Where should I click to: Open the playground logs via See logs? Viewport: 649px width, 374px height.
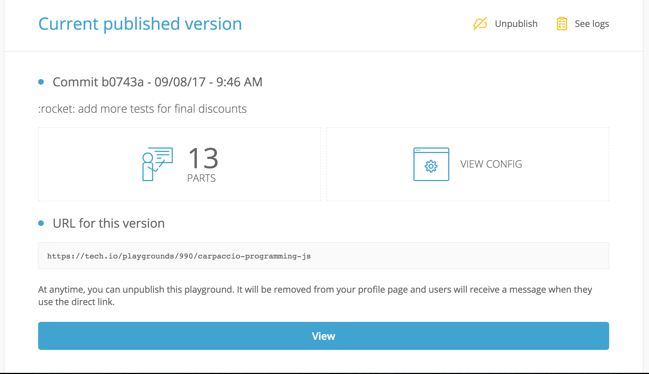coord(592,24)
